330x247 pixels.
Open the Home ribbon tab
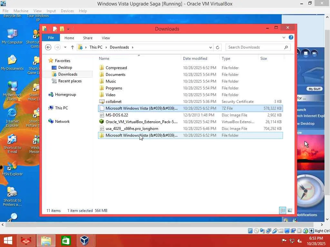pos(69,38)
